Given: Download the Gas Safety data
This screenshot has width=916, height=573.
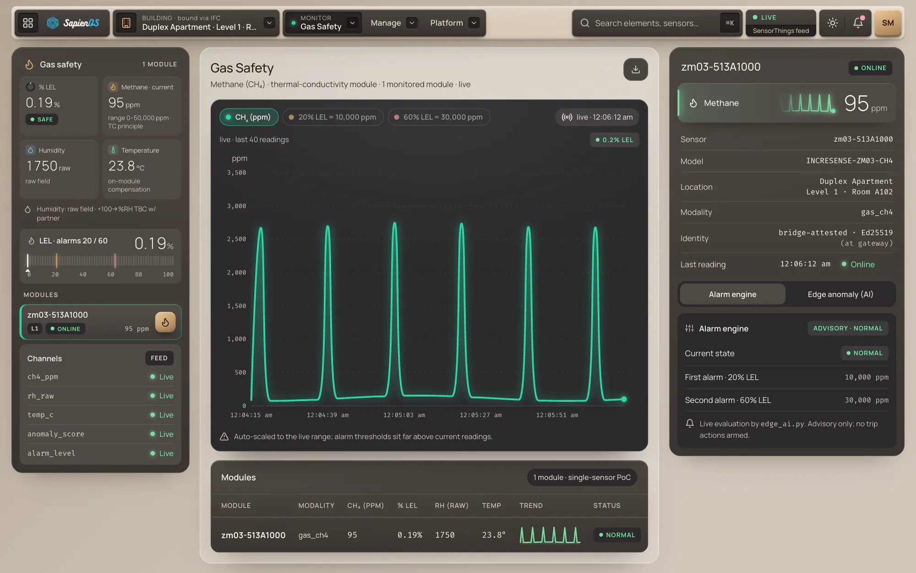Looking at the screenshot, I should pyautogui.click(x=636, y=69).
